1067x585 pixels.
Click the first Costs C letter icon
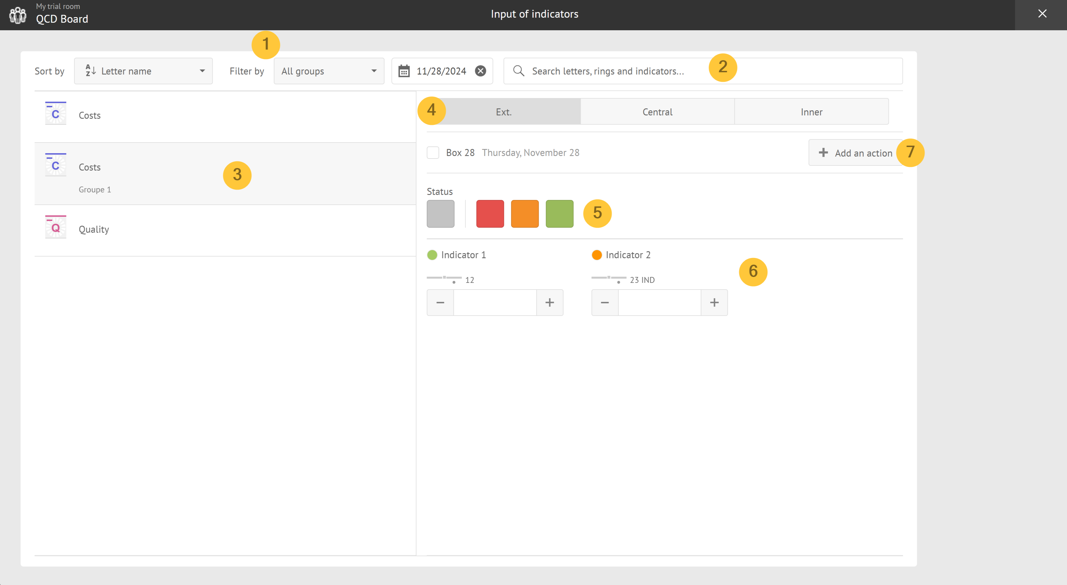point(55,113)
